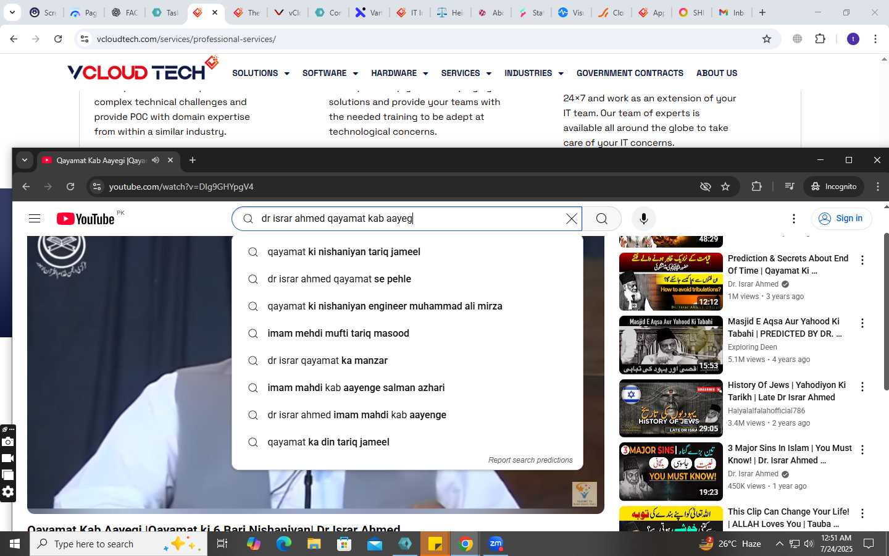Viewport: 889px width, 556px height.
Task: Open the Windows Start menu
Action: pos(15,544)
